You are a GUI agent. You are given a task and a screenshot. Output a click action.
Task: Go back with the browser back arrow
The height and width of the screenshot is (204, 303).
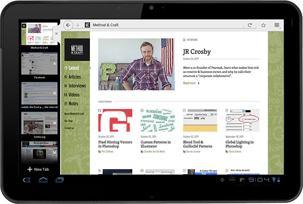[68, 25]
